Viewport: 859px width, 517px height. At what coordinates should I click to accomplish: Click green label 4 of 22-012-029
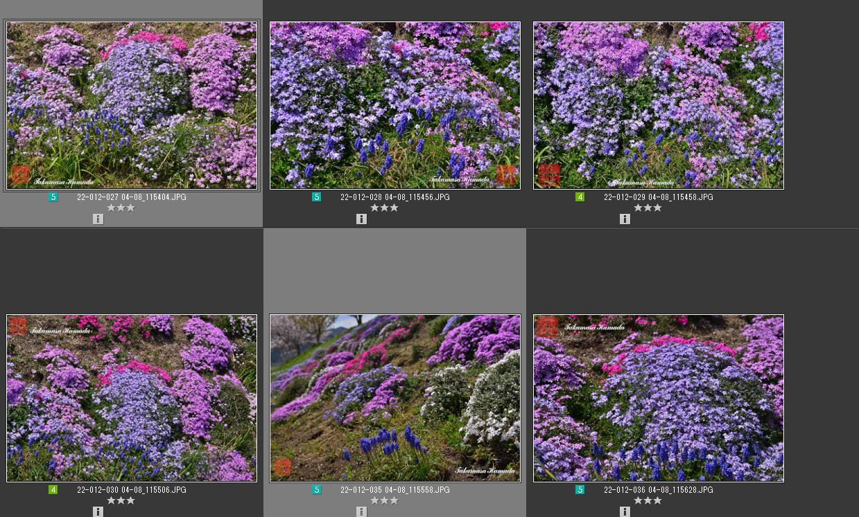[580, 197]
